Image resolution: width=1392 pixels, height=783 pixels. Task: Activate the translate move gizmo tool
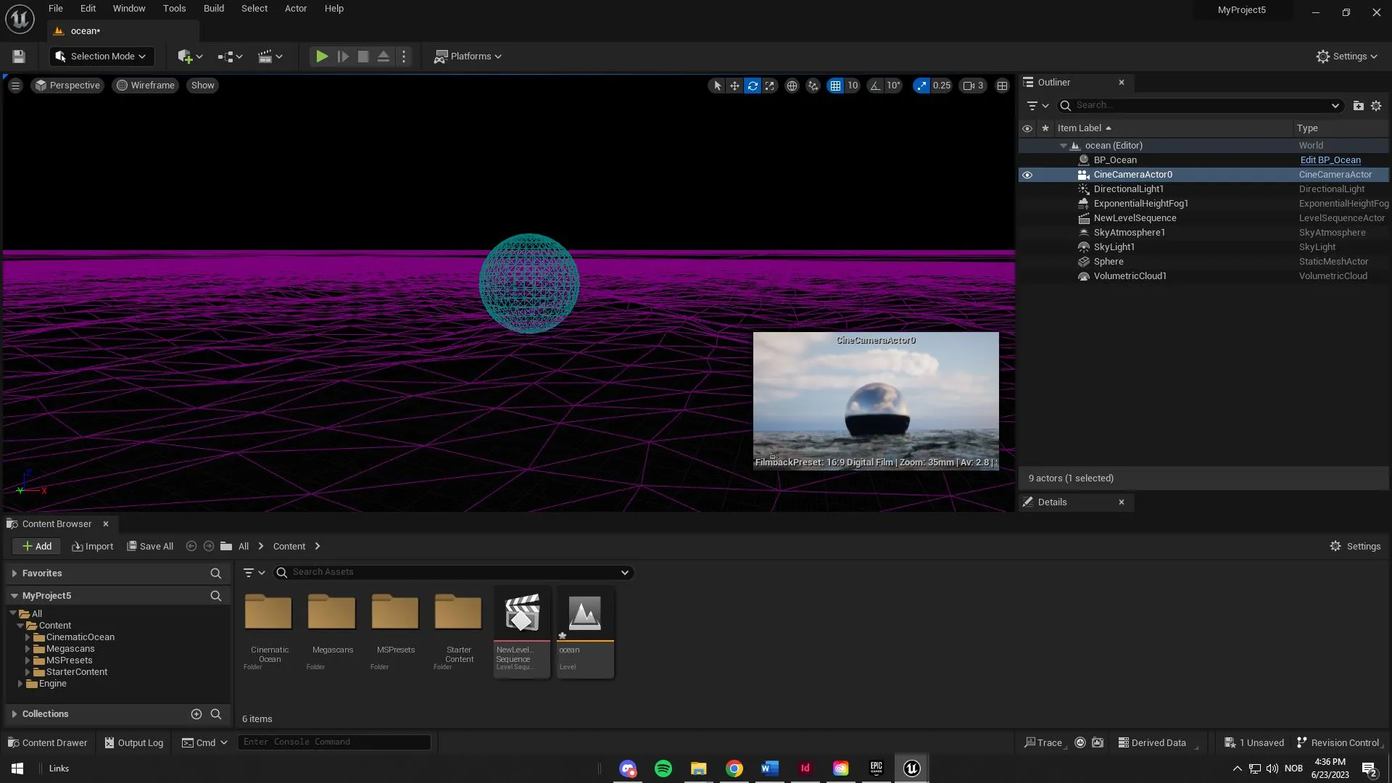pyautogui.click(x=734, y=86)
